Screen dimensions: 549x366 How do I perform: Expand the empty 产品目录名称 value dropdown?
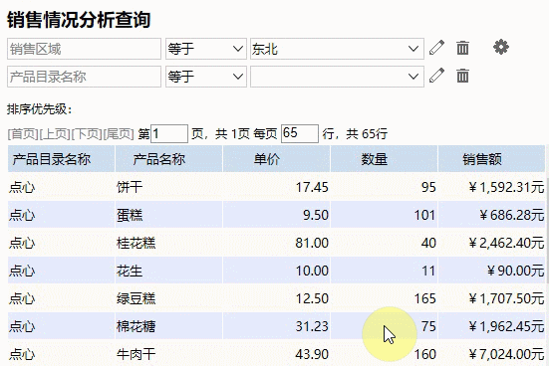click(337, 77)
